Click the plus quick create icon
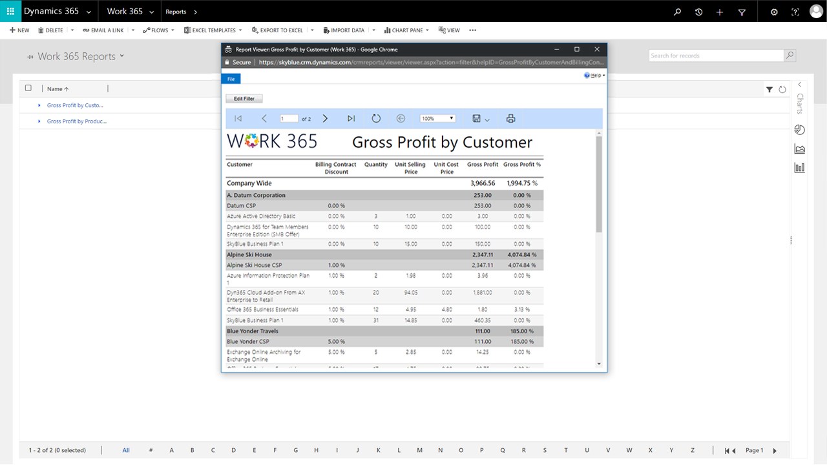This screenshot has height=465, width=827. coord(720,12)
